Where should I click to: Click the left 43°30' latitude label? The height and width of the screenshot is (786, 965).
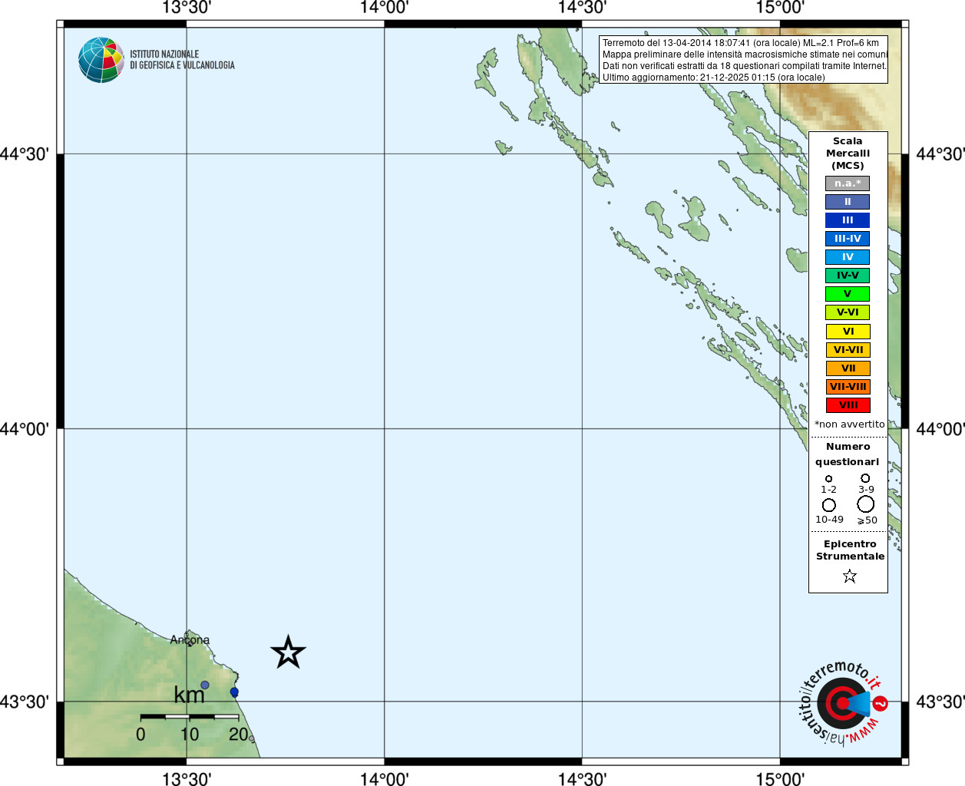pos(25,702)
